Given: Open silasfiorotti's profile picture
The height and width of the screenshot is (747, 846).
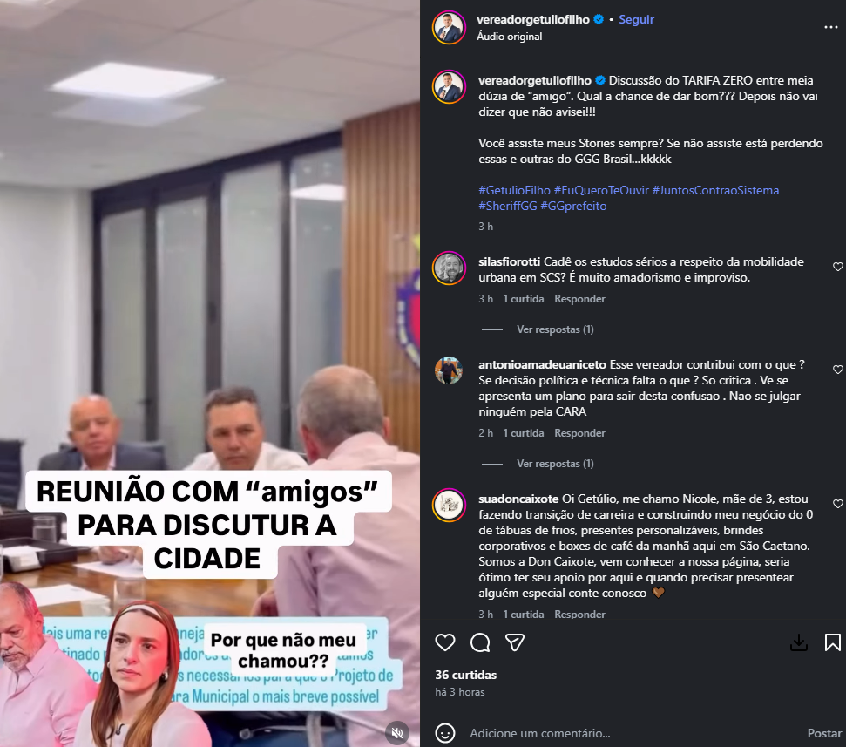Looking at the screenshot, I should [x=449, y=268].
